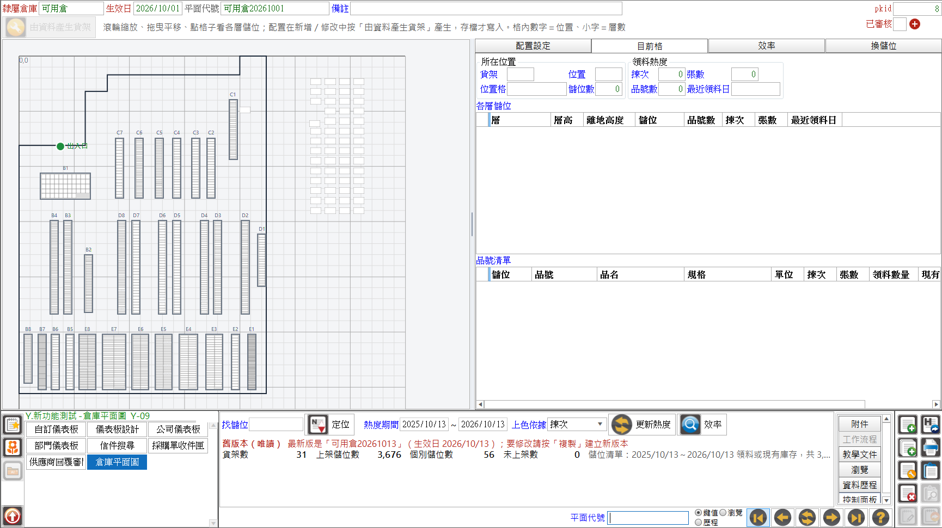The image size is (942, 528).
Task: Click the 平面代號 input at bottom
Action: [648, 518]
